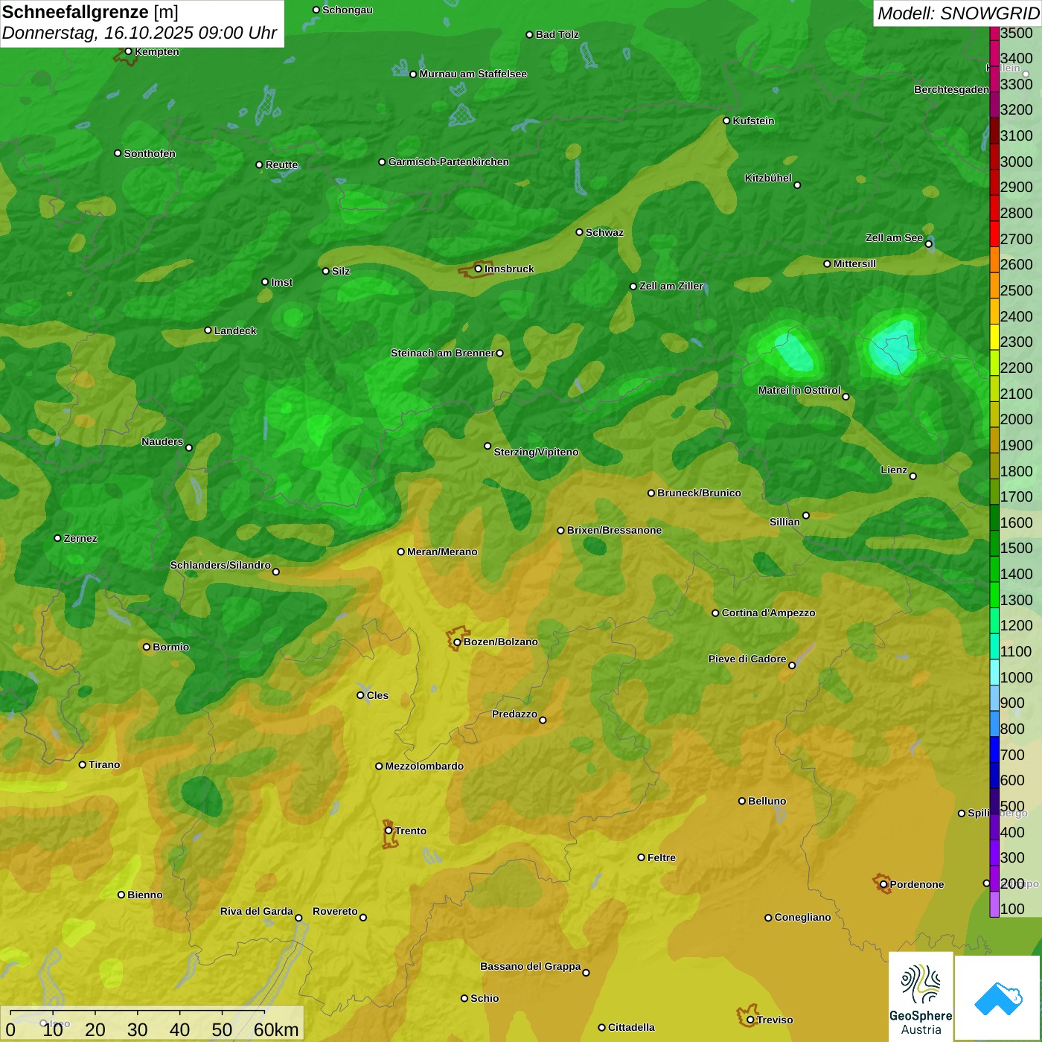Click the Kufstein location dot
The image size is (1042, 1042).
(x=726, y=121)
